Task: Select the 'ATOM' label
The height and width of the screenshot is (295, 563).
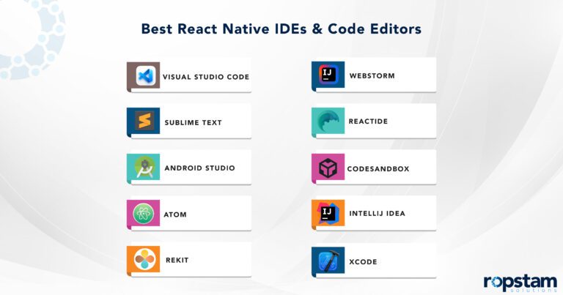Action: 175,214
